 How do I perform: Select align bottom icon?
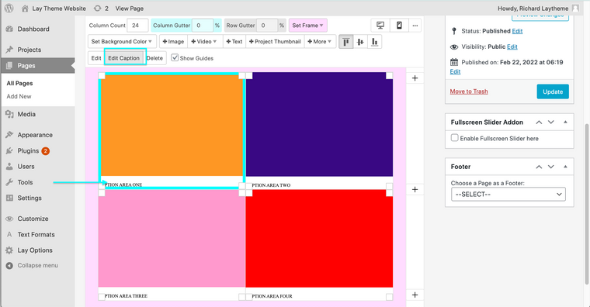(x=374, y=42)
